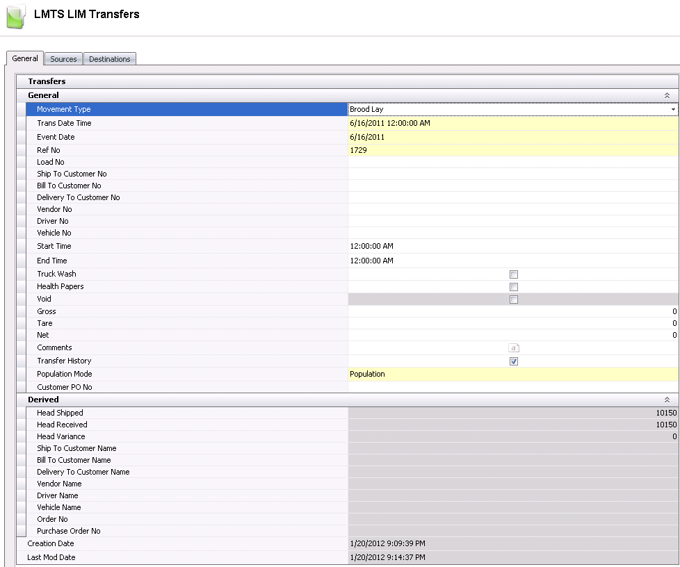Click the Start Time value field
This screenshot has width=680, height=567.
pyautogui.click(x=512, y=246)
